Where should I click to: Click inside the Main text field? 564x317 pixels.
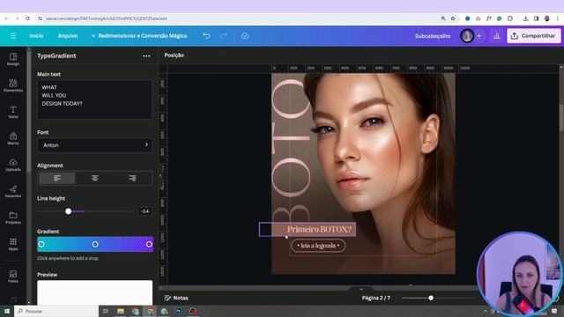94,100
